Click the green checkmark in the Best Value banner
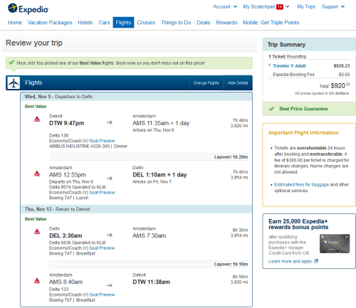Image resolution: width=356 pixels, height=308 pixels. pos(11,63)
